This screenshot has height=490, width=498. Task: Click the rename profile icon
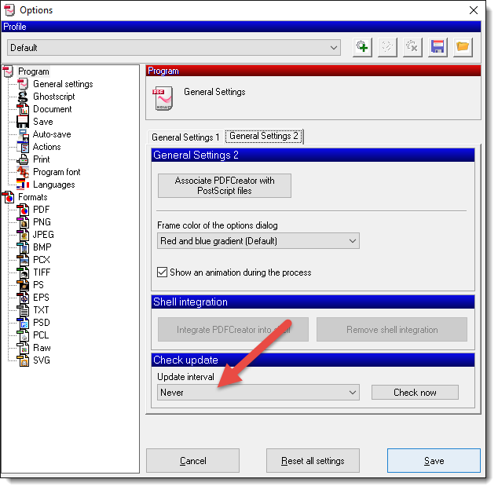tap(387, 47)
